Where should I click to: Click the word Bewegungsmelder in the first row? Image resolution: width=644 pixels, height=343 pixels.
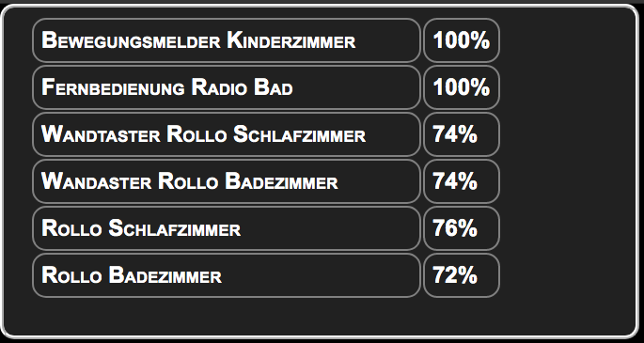pyautogui.click(x=131, y=41)
